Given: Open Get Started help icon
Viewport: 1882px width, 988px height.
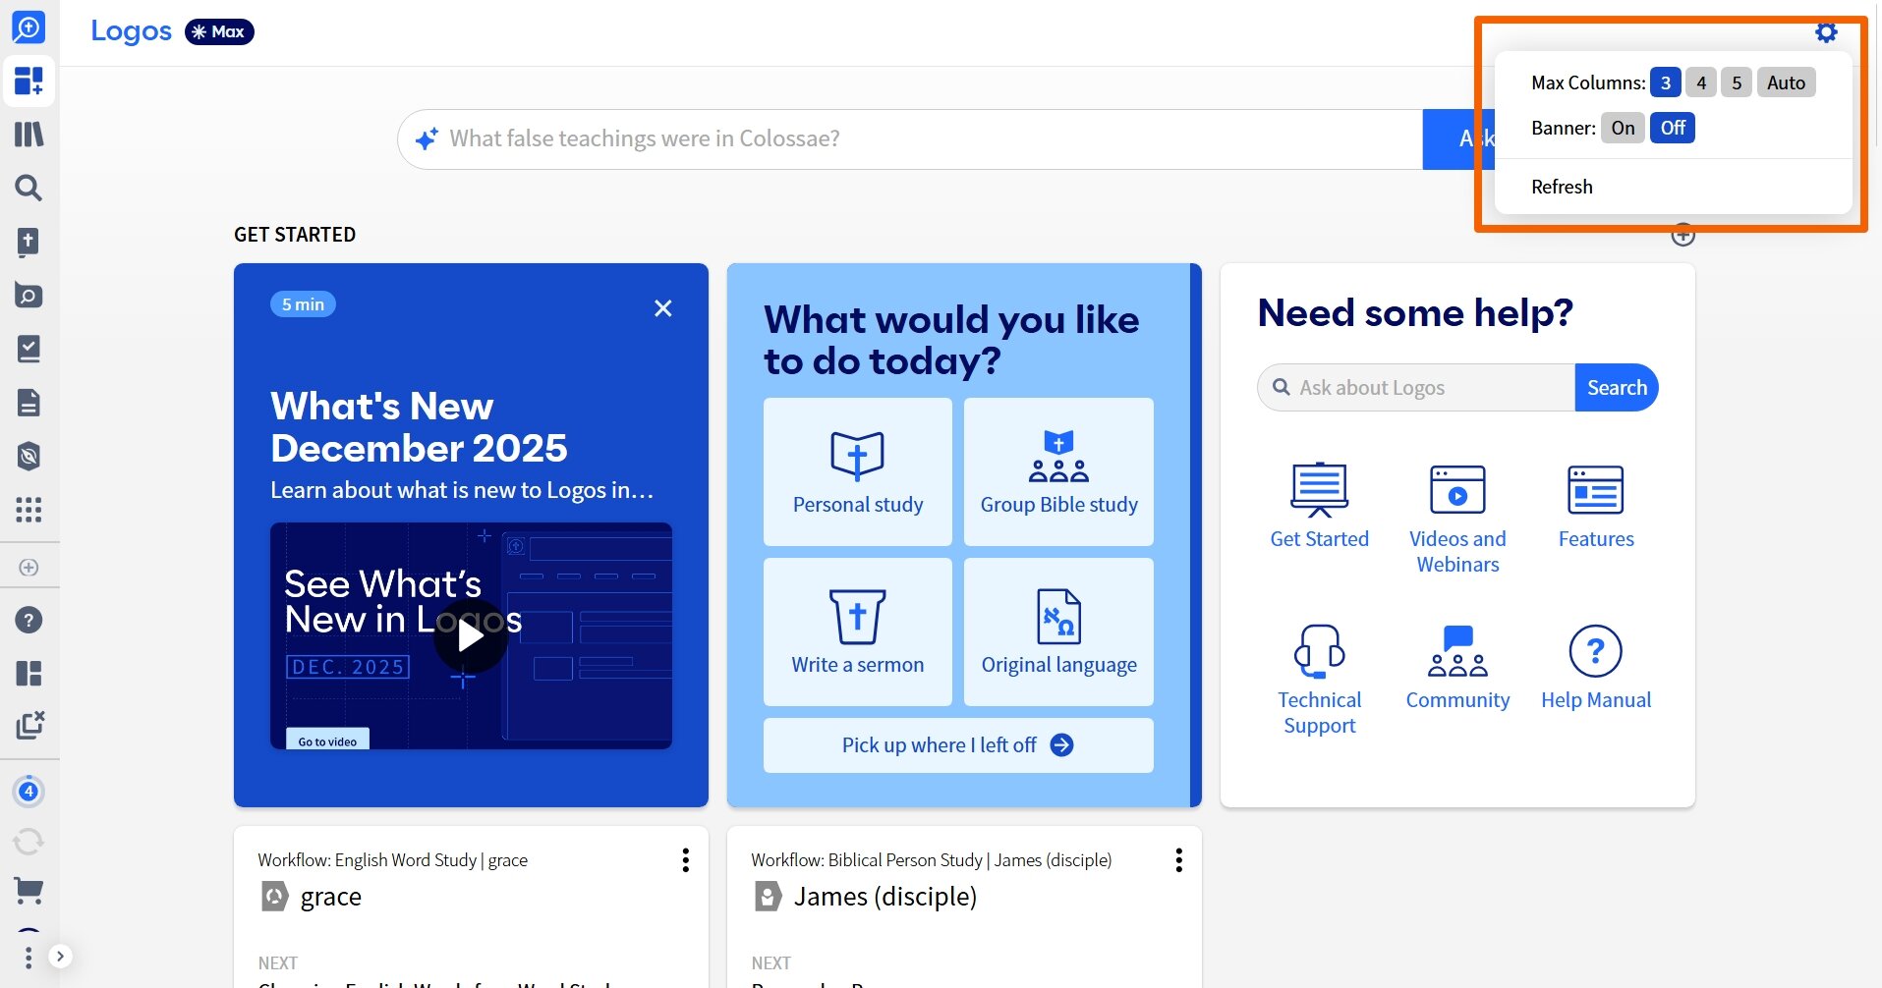Looking at the screenshot, I should click(x=1319, y=506).
